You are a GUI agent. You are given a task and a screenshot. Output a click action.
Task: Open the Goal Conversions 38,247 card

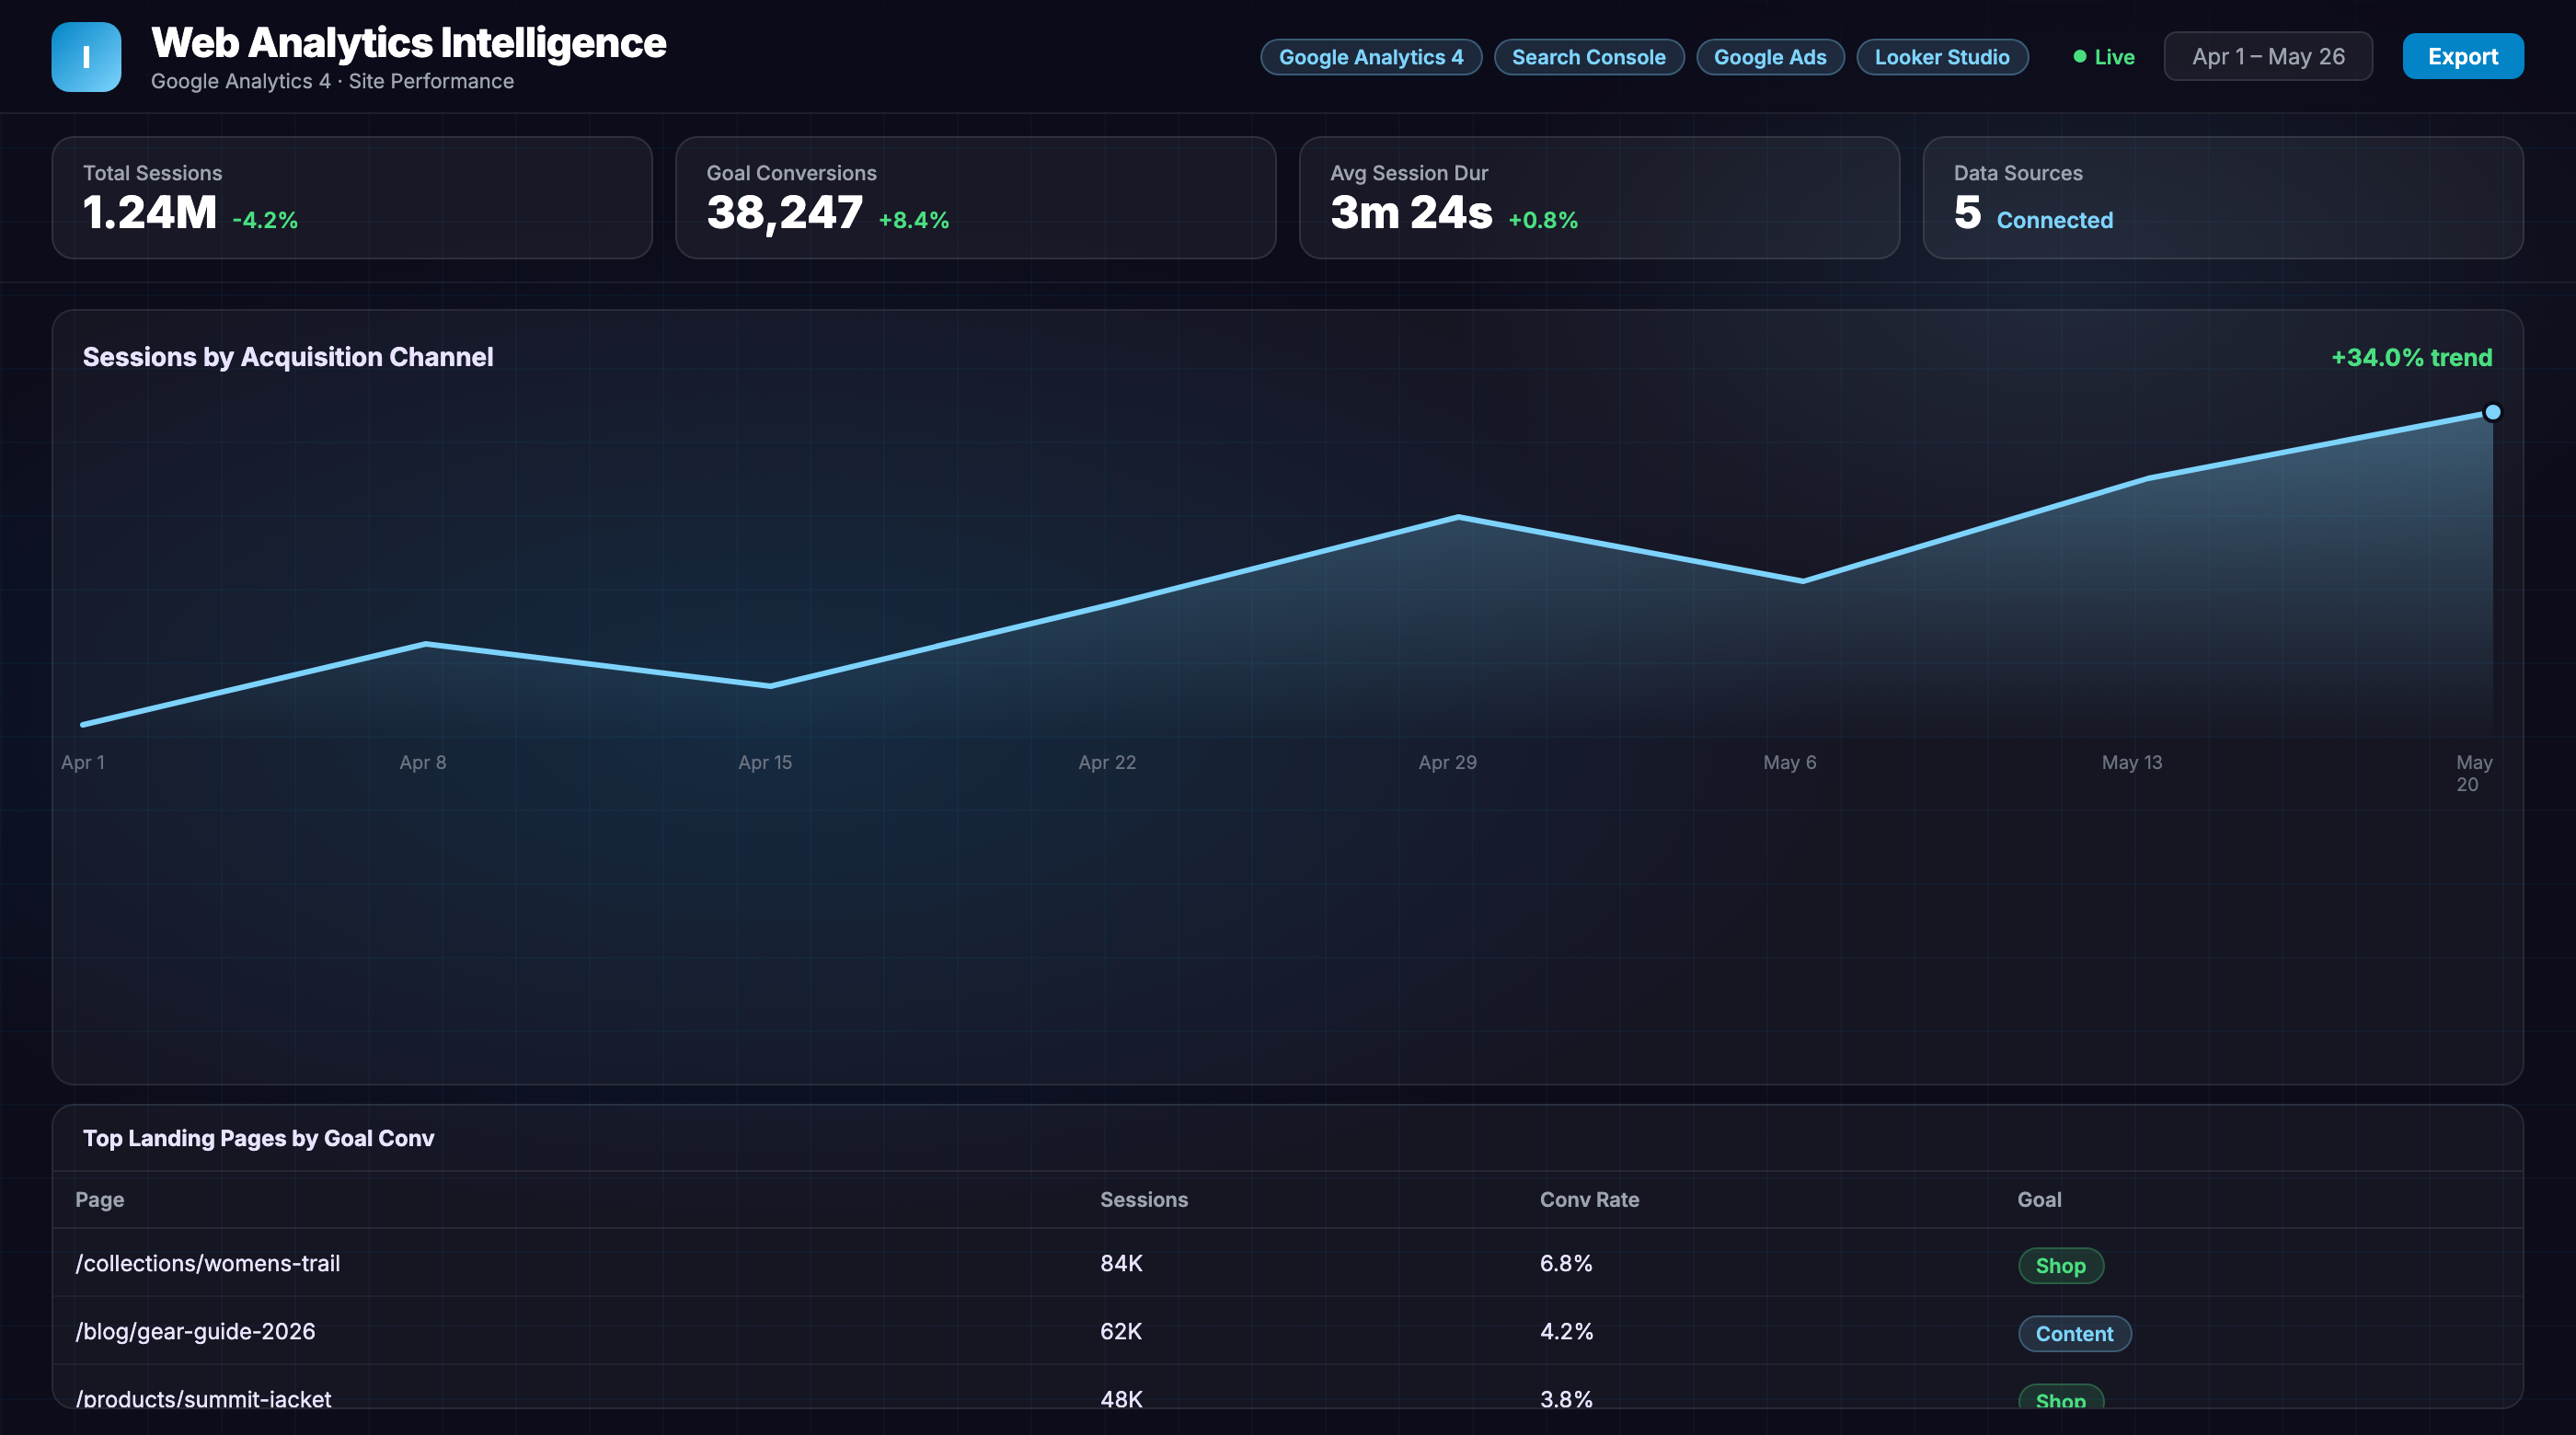point(976,198)
